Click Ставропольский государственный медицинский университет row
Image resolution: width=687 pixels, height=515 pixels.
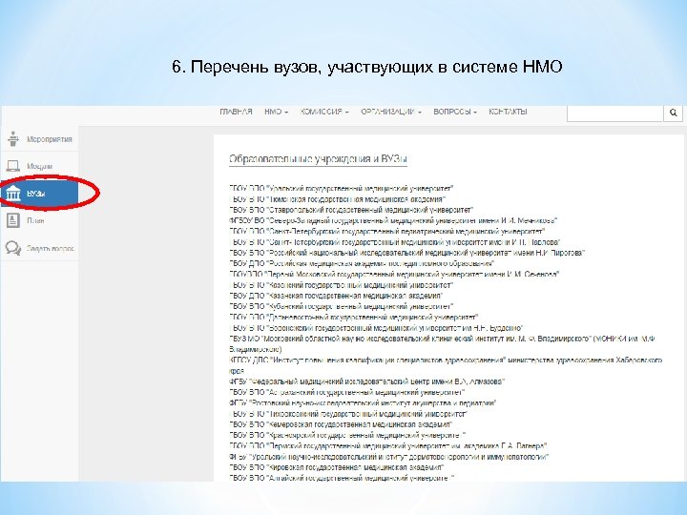point(351,210)
